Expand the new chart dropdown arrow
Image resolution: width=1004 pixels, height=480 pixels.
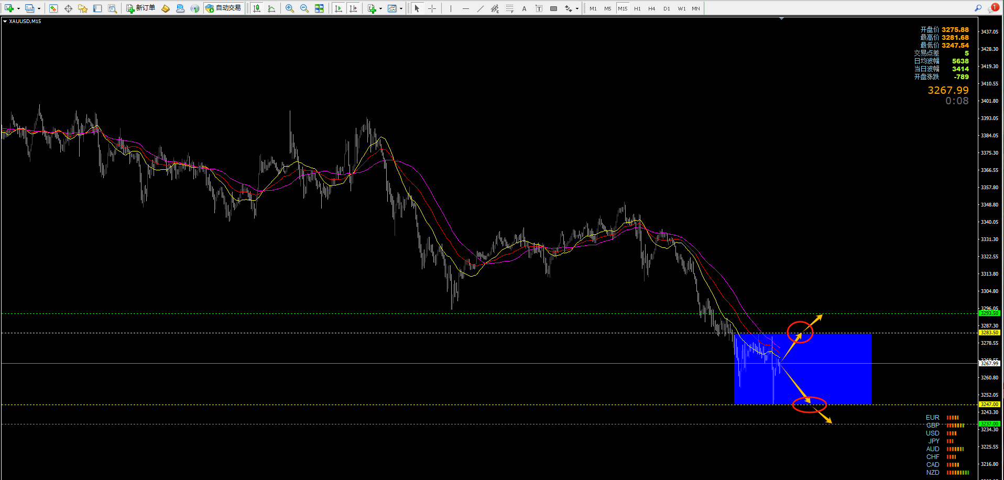18,9
